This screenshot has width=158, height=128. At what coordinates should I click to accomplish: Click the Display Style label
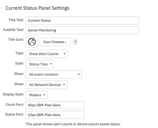[x=13, y=94]
